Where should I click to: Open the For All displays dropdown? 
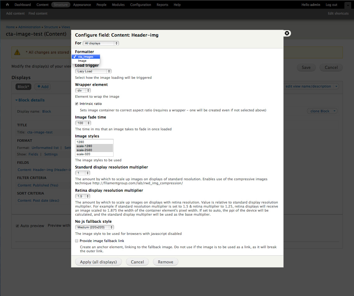(101, 43)
